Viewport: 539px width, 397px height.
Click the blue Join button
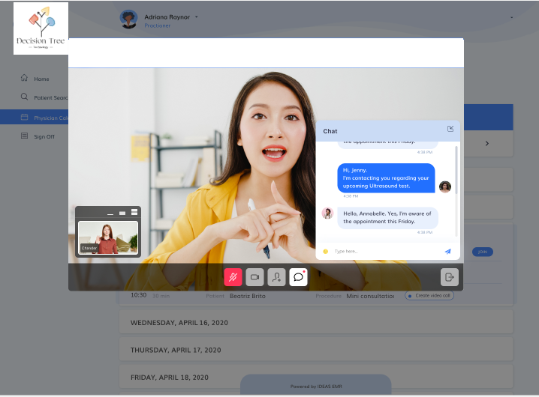pos(482,252)
